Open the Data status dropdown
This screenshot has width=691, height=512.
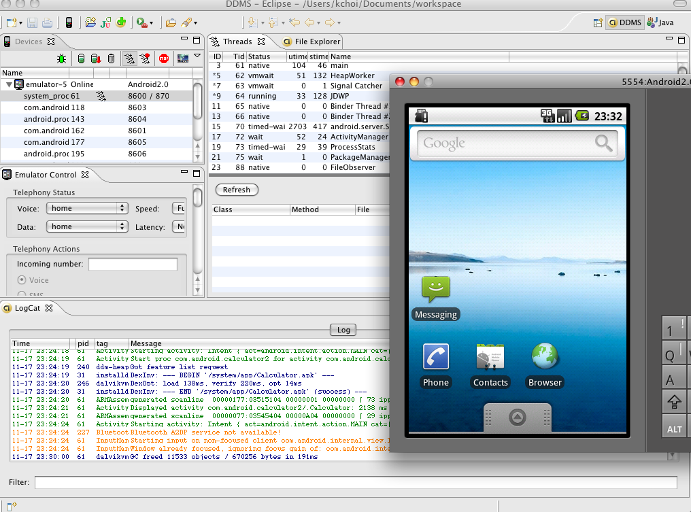coord(87,226)
